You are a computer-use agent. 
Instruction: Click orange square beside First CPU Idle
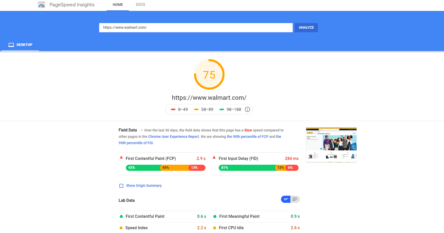coord(215,228)
